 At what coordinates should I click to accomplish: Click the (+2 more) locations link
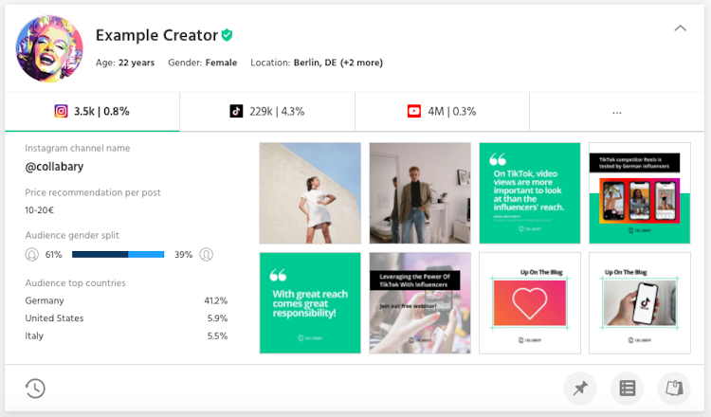click(361, 63)
